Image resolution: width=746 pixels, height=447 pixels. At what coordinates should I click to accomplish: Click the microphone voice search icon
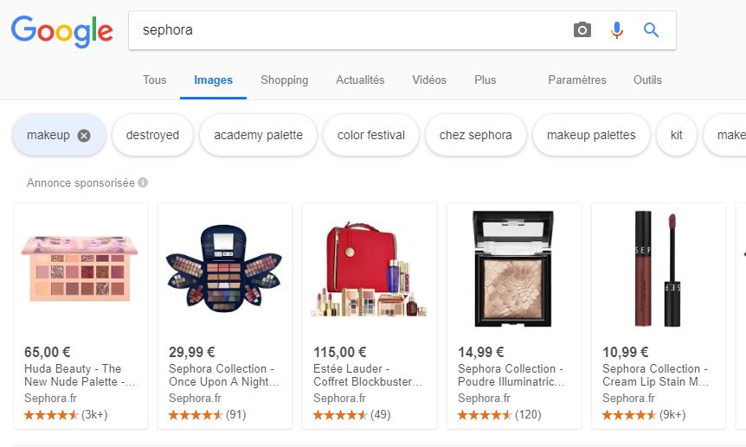click(616, 30)
